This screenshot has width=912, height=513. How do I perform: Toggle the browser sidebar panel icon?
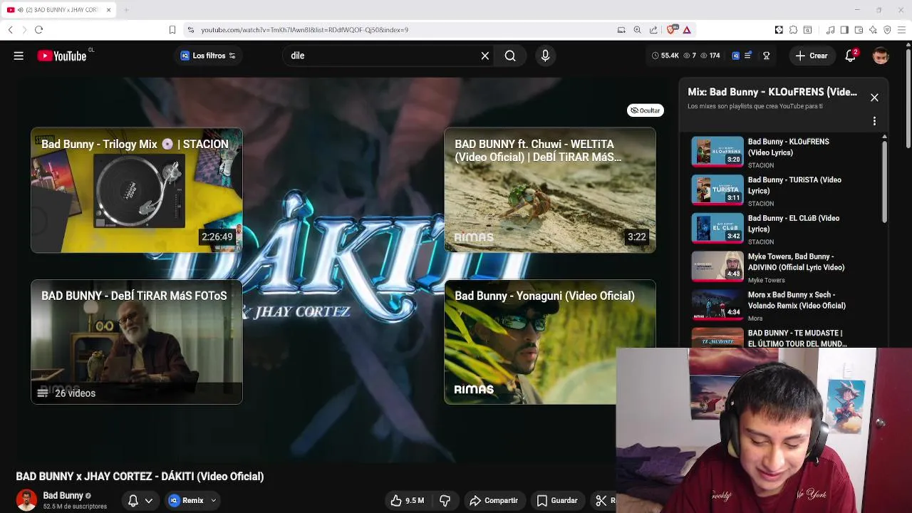[844, 30]
